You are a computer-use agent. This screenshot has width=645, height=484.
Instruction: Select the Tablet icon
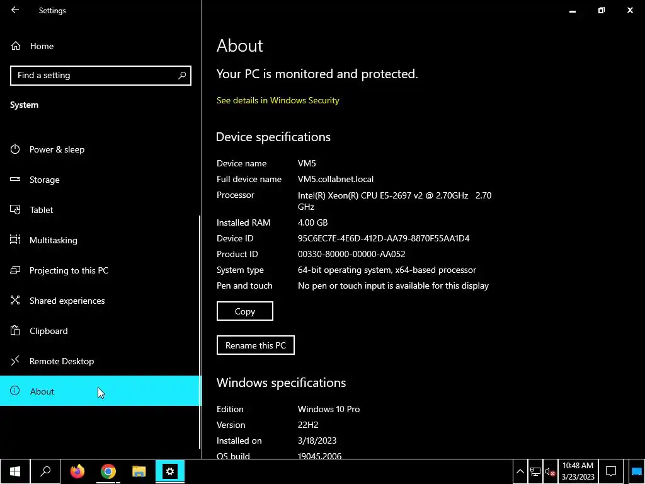point(15,209)
